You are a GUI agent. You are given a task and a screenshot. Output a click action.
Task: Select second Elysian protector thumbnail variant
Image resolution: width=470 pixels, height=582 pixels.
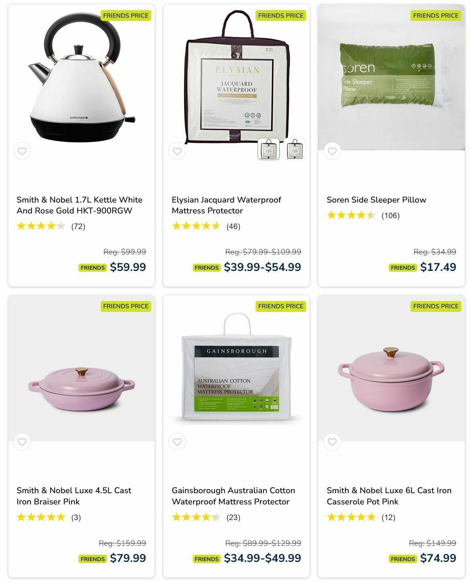click(x=295, y=149)
